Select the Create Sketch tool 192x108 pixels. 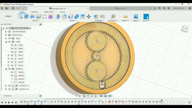tap(20, 16)
